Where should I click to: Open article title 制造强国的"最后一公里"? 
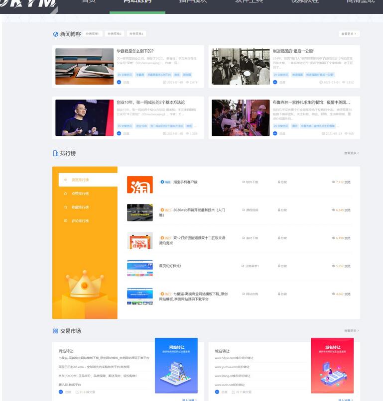(293, 51)
